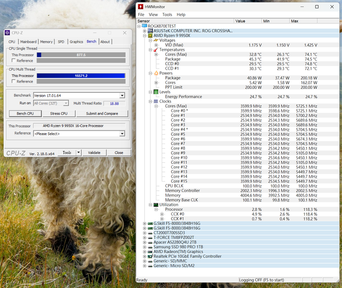
Task: Collapse the Voltages section
Action: 150,40
